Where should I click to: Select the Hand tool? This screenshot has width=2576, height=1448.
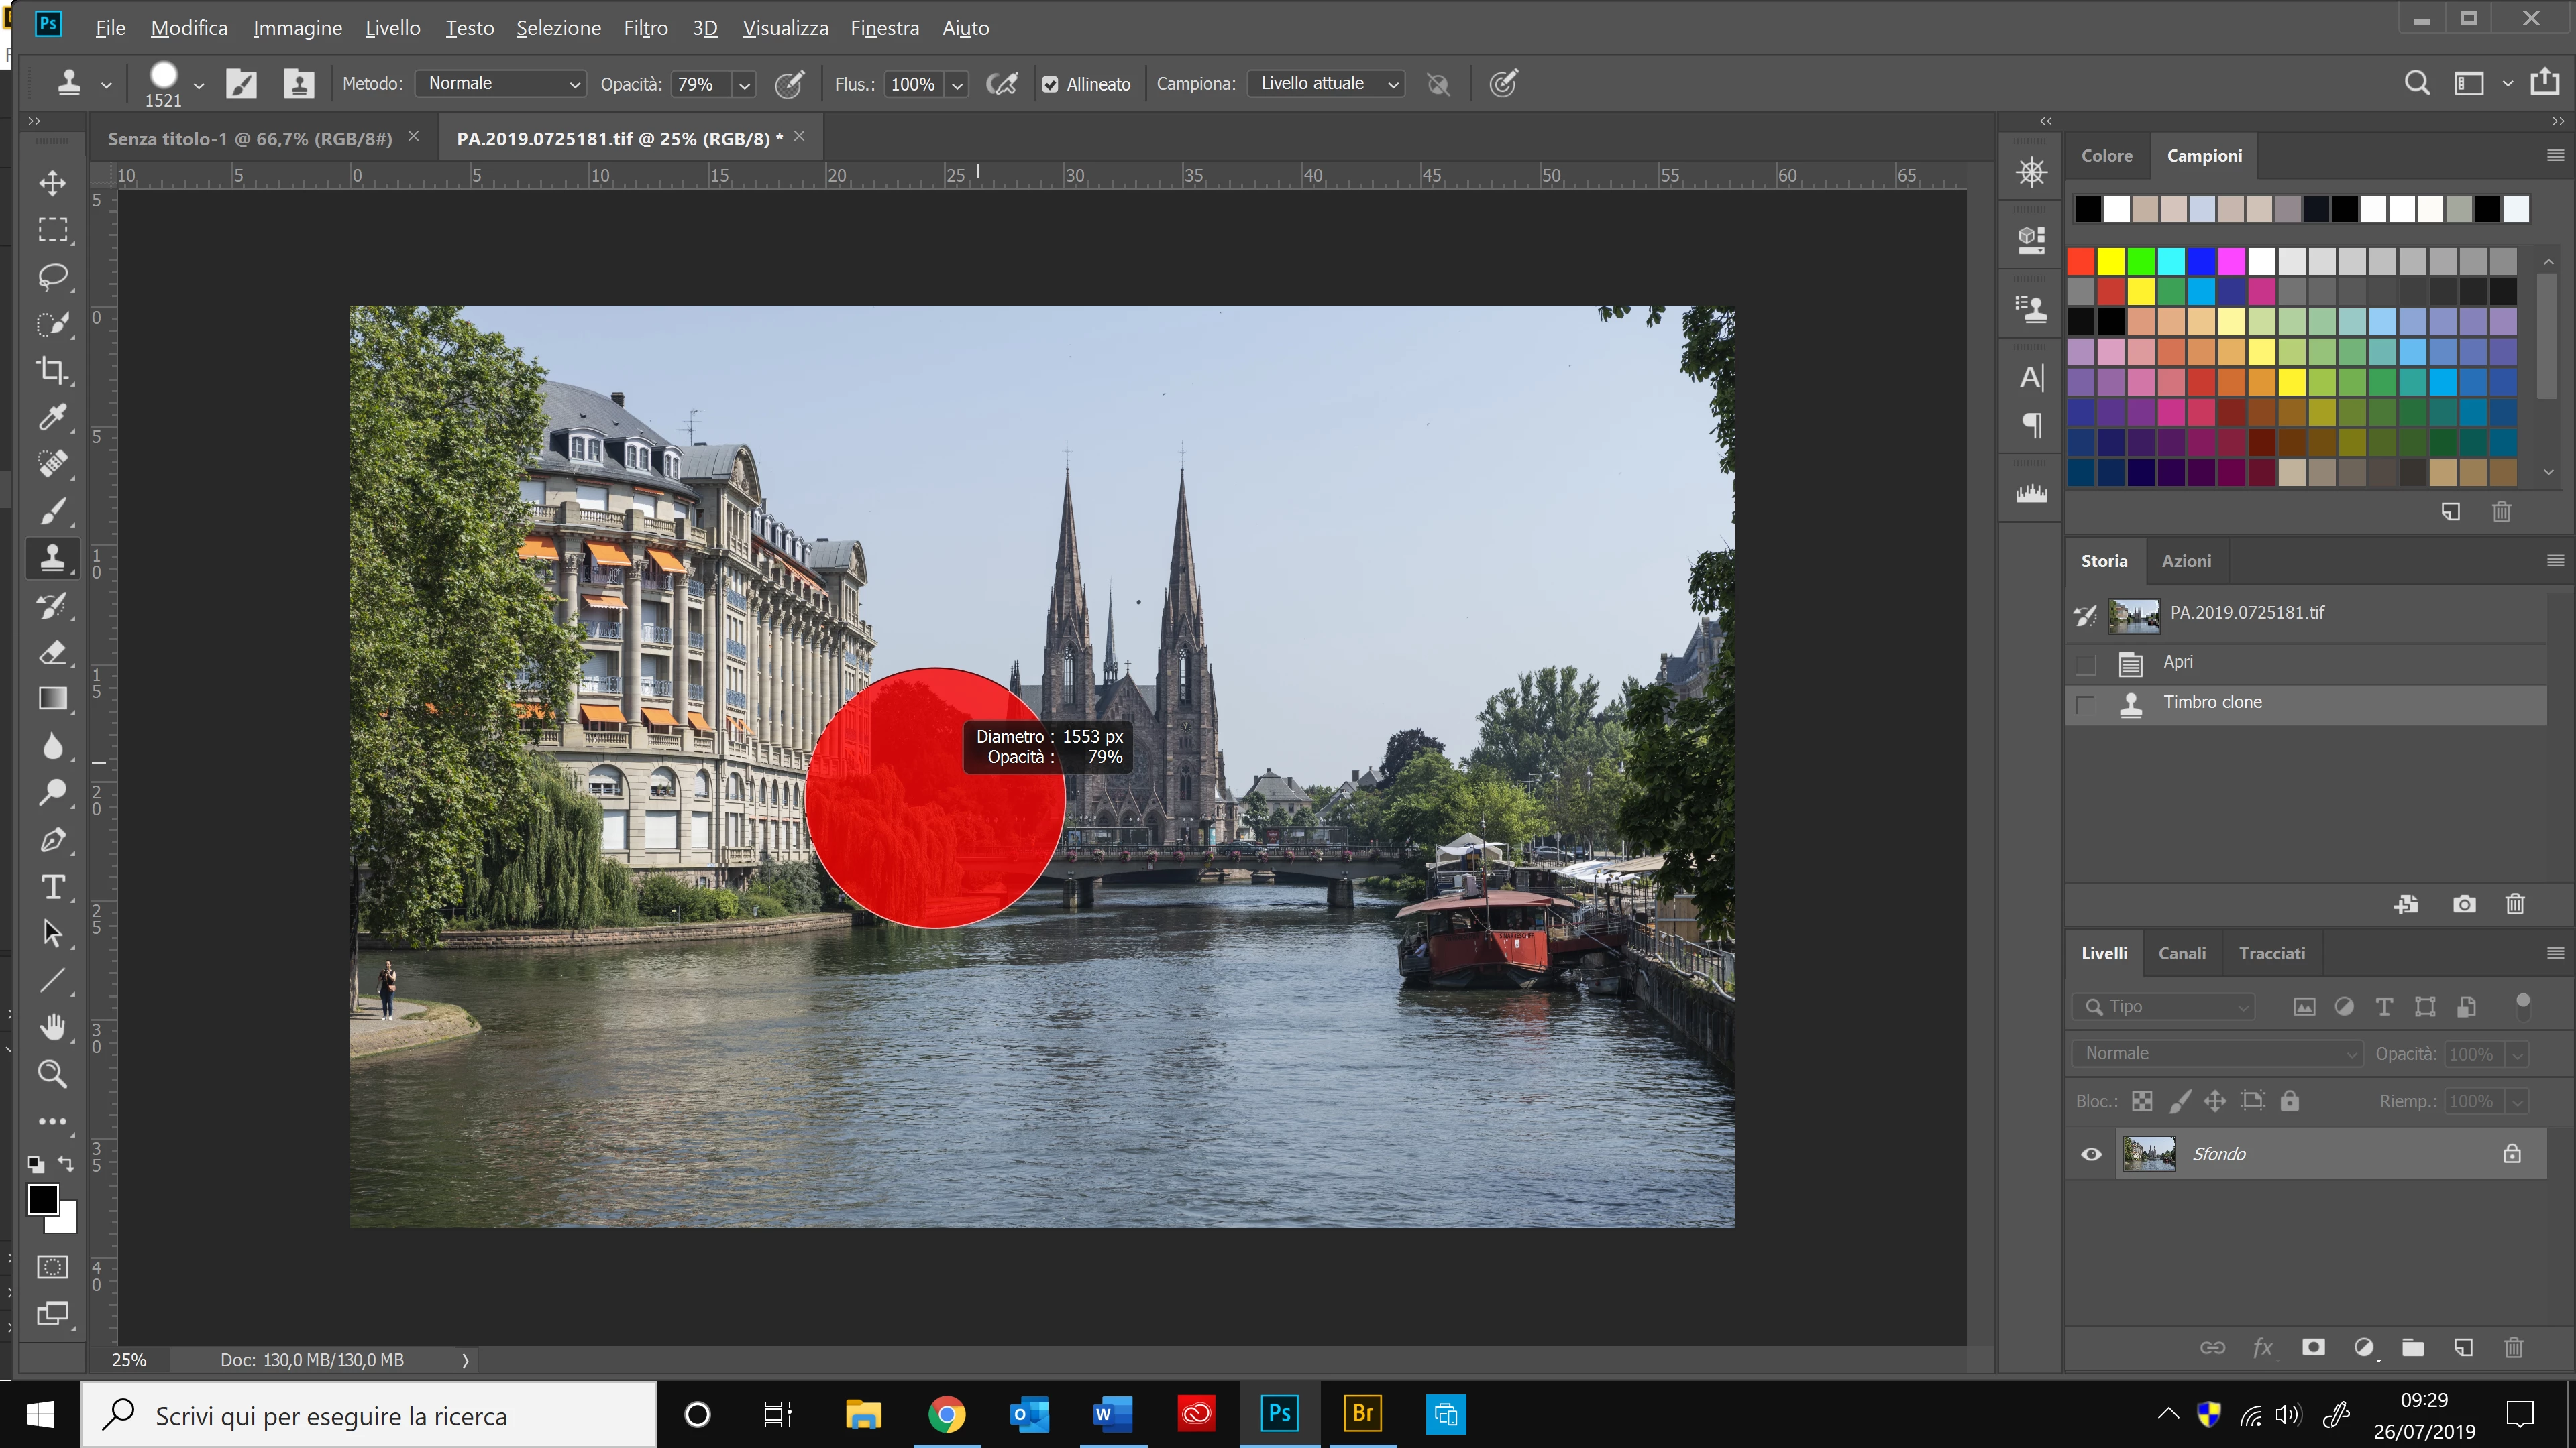[52, 1026]
